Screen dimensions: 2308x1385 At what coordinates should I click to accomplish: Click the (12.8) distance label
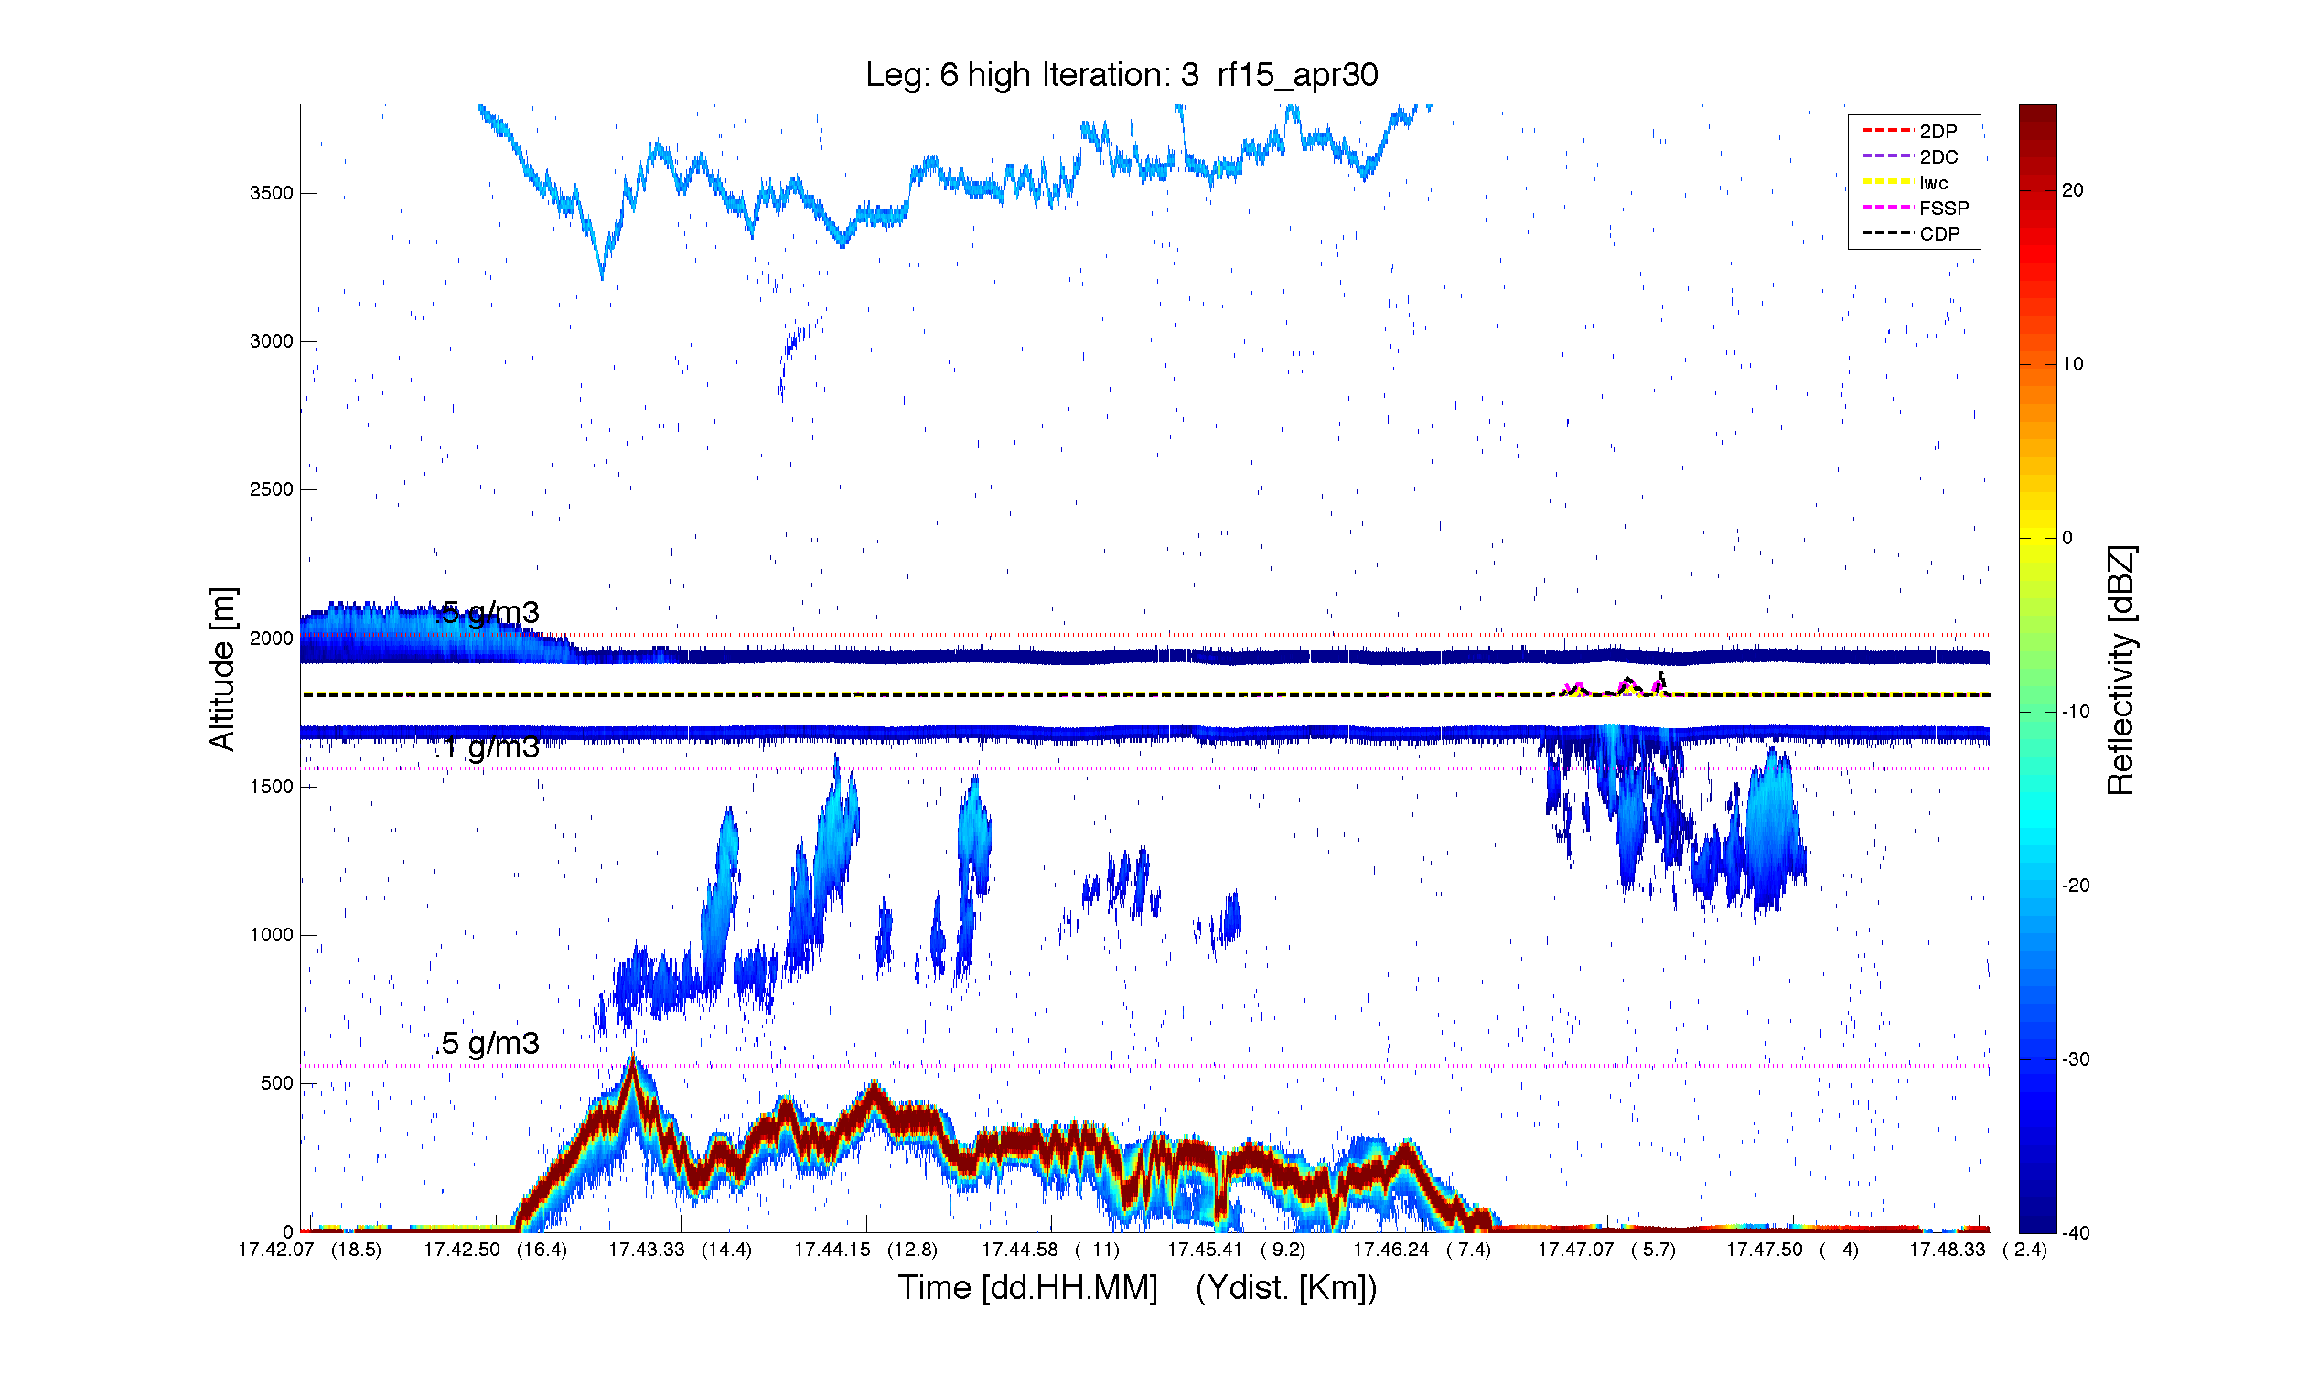click(913, 1250)
